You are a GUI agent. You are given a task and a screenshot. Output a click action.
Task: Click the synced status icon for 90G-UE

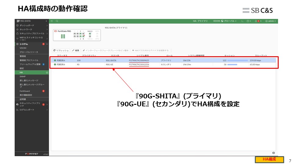(55, 65)
